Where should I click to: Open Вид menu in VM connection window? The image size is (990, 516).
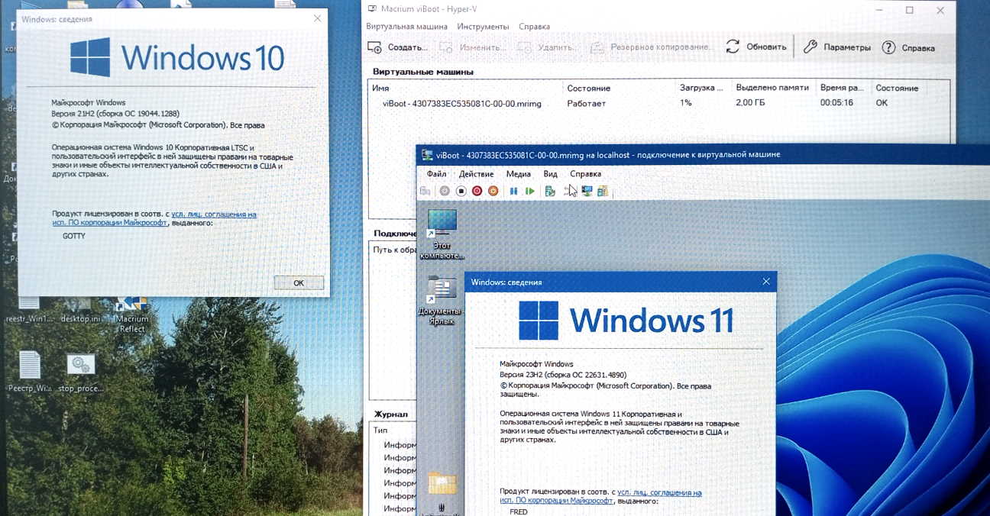550,174
